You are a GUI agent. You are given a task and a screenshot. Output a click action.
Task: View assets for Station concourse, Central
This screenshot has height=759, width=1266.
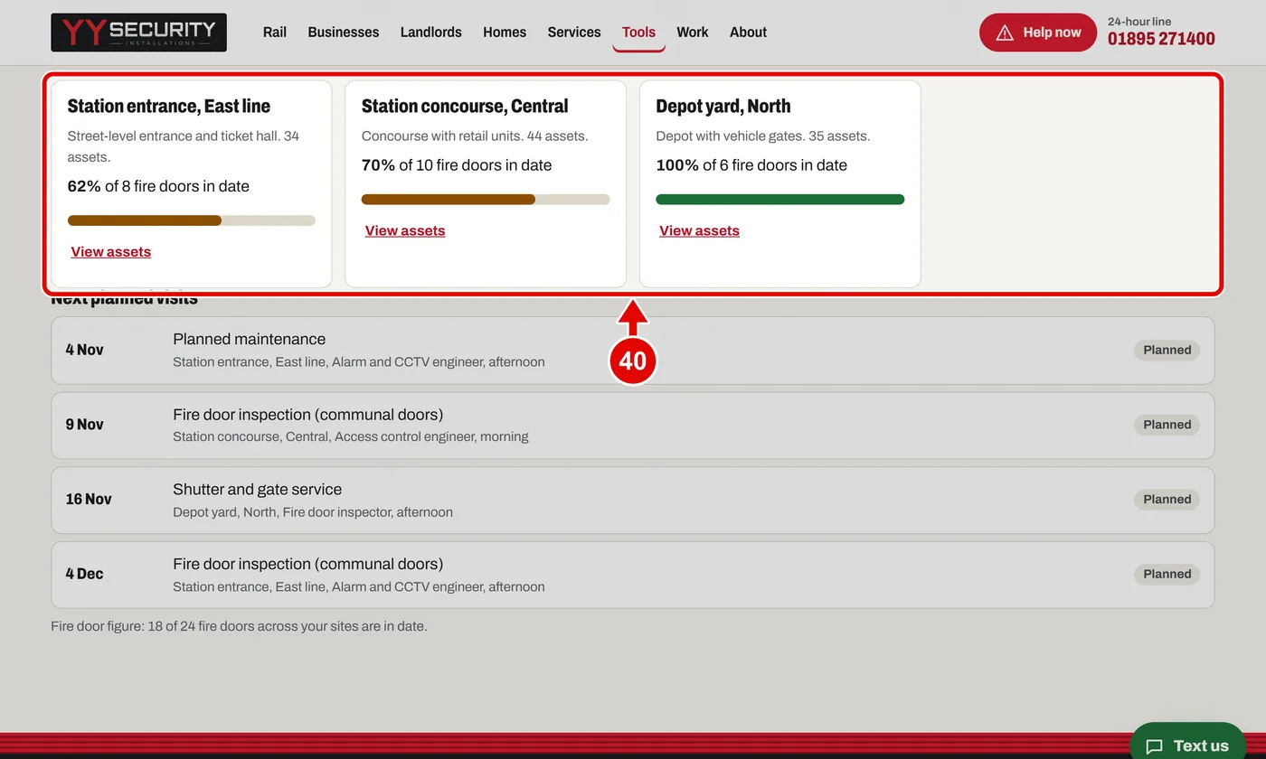click(405, 230)
